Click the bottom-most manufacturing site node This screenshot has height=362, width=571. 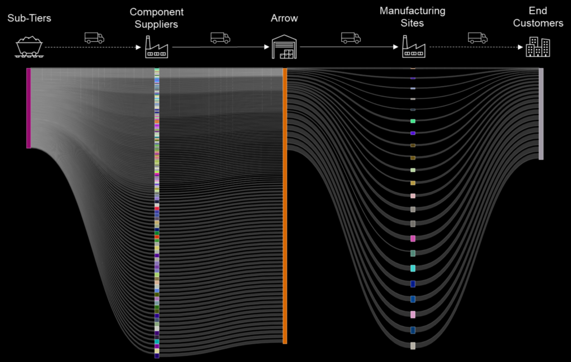click(413, 346)
